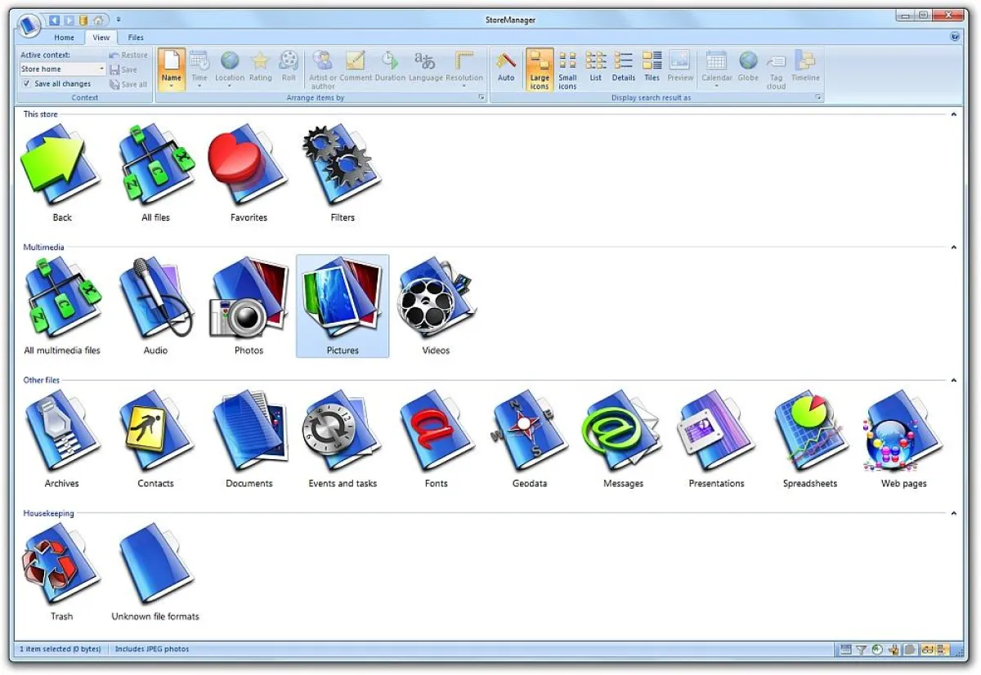Viewport: 981px width, 675px height.
Task: Collapse the Multimedia section
Action: pyautogui.click(x=953, y=248)
